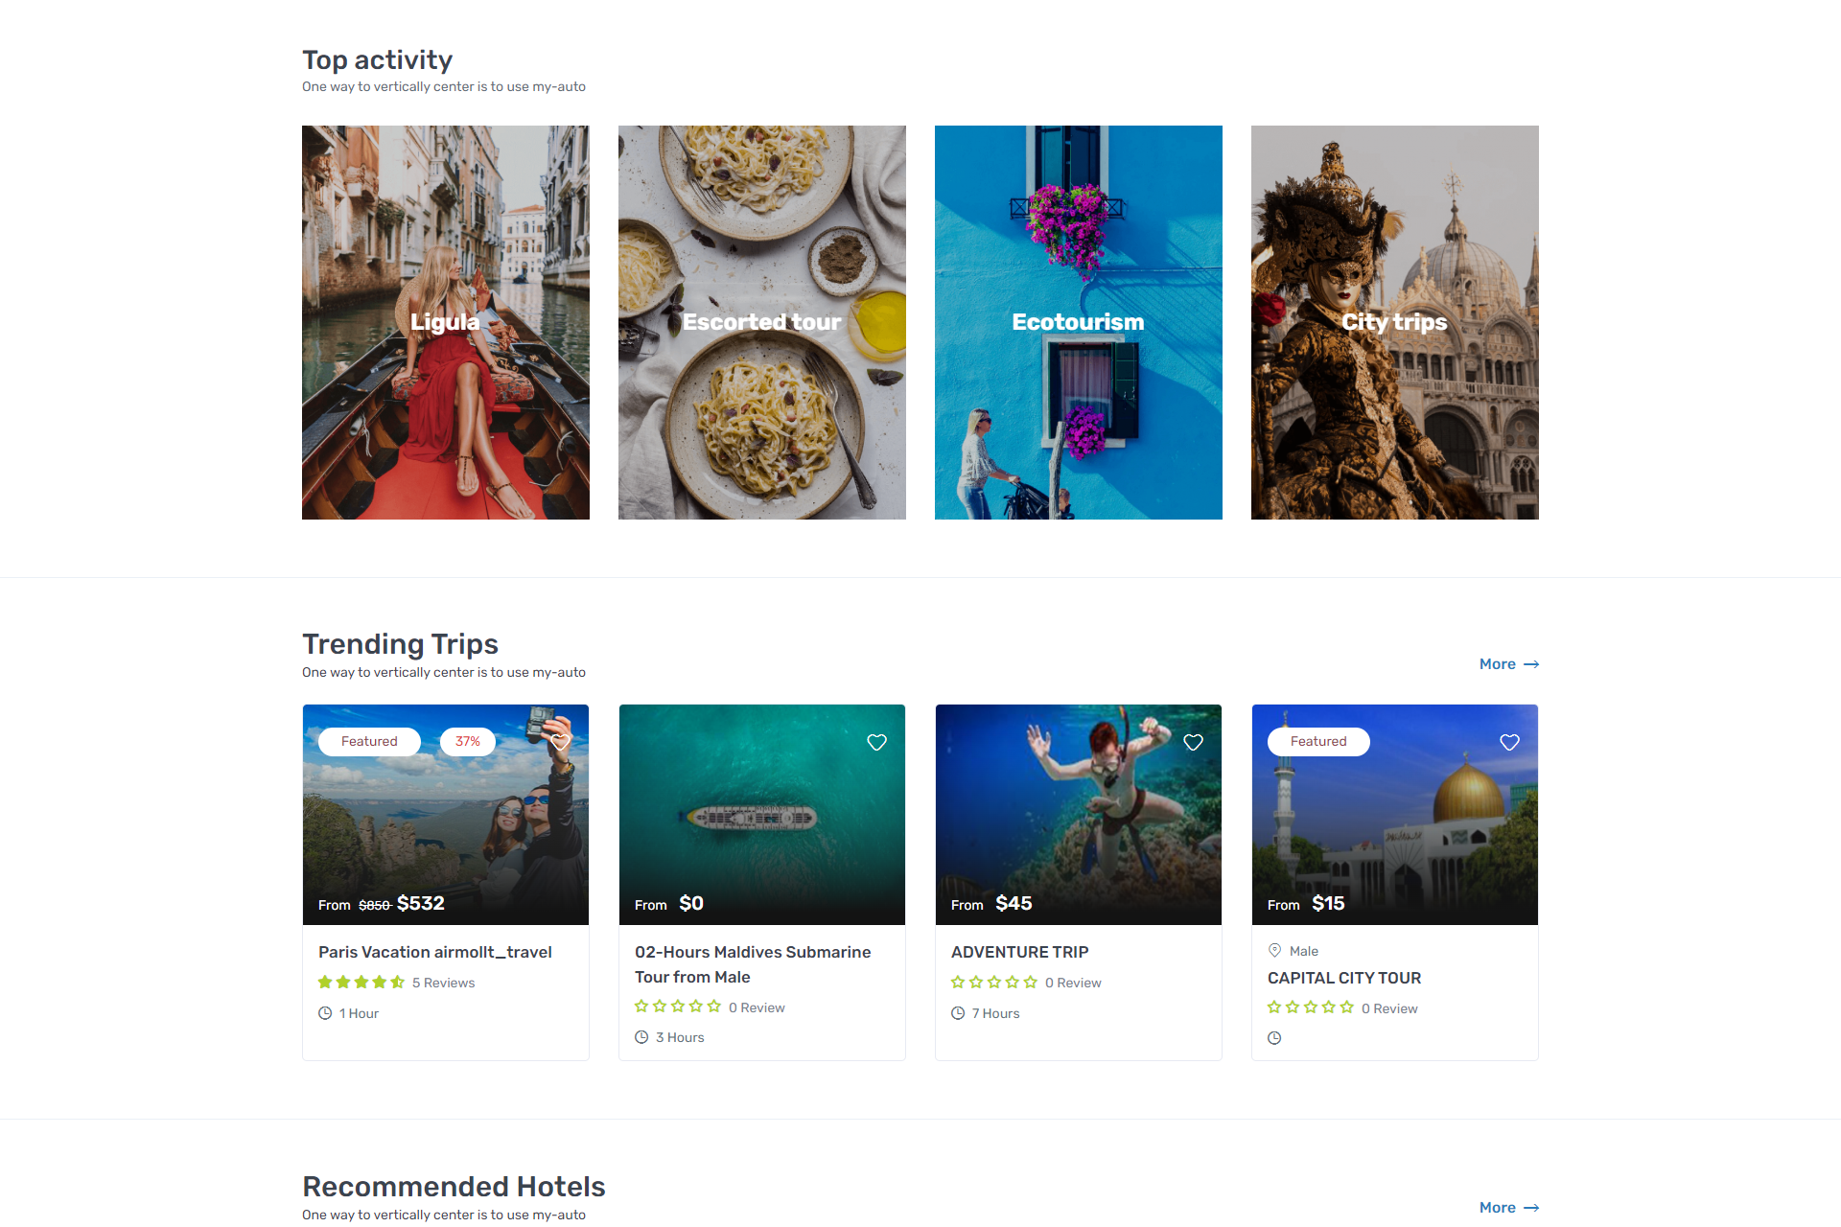Image resolution: width=1841 pixels, height=1227 pixels.
Task: Open More link for Recommended Hotels
Action: [1498, 1208]
